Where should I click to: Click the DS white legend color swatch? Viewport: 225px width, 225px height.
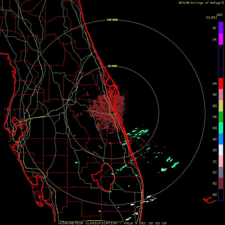[221, 150]
